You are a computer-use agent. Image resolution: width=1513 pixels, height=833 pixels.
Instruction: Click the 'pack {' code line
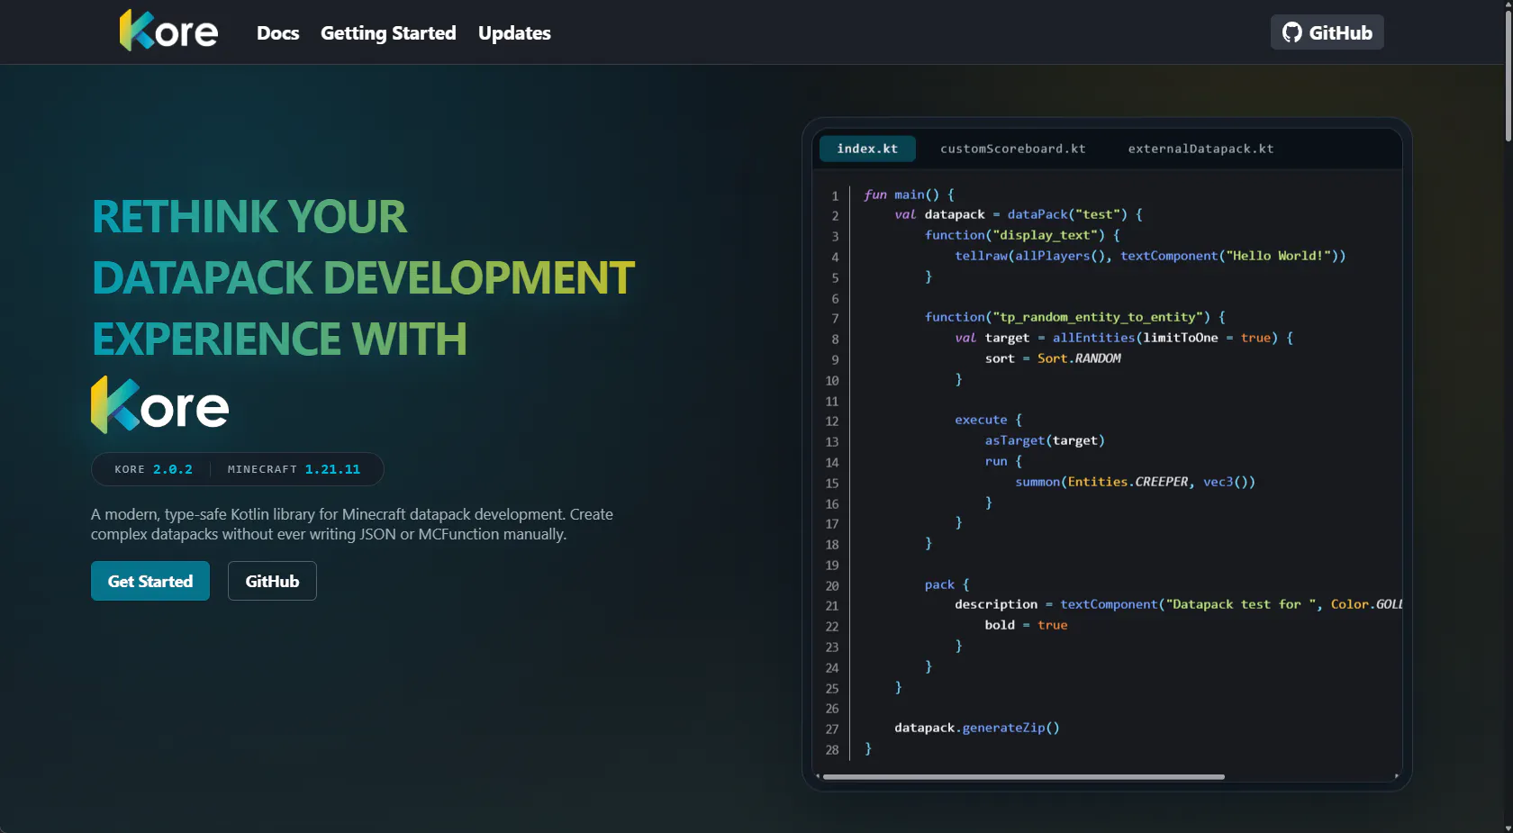point(947,584)
